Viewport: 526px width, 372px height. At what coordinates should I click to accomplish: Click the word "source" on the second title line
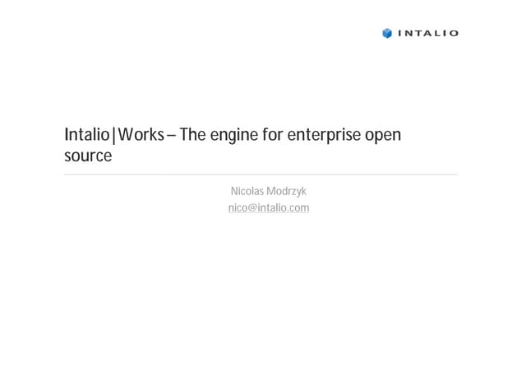pyautogui.click(x=88, y=156)
